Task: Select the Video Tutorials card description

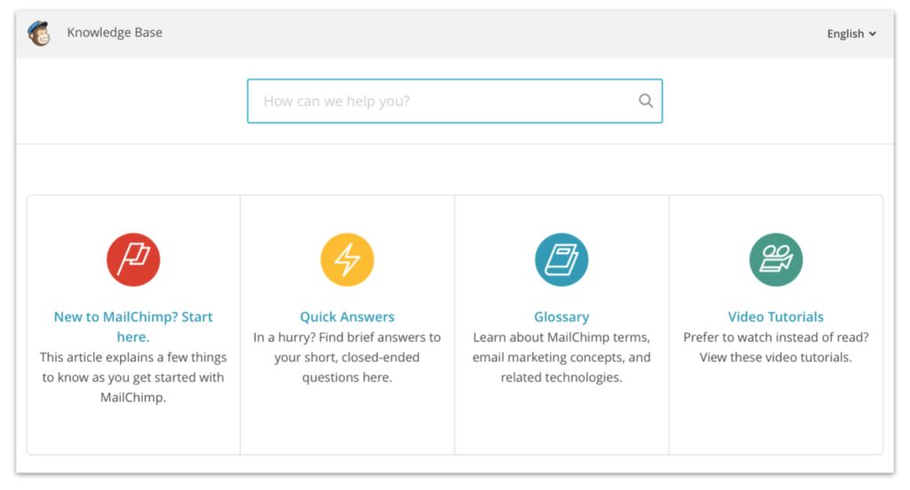Action: 776,347
